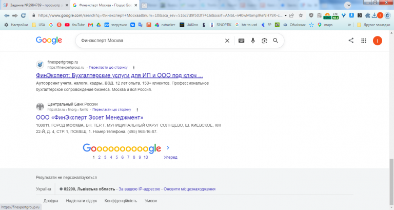Open the Настройки bookmark

click(x=16, y=25)
